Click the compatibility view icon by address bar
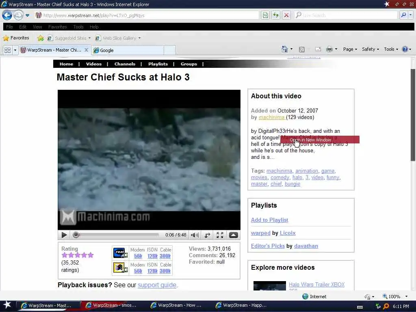The height and width of the screenshot is (312, 416). coord(265,15)
